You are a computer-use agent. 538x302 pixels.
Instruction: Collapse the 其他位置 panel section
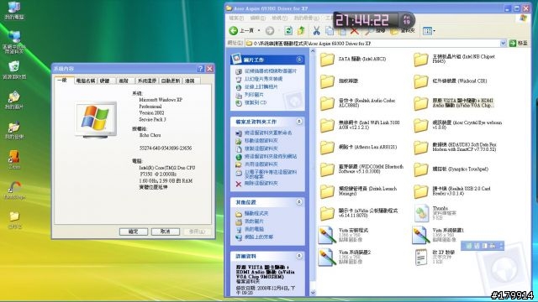tap(299, 202)
